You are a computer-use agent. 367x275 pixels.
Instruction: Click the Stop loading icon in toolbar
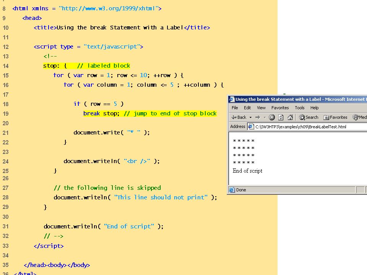(x=272, y=117)
